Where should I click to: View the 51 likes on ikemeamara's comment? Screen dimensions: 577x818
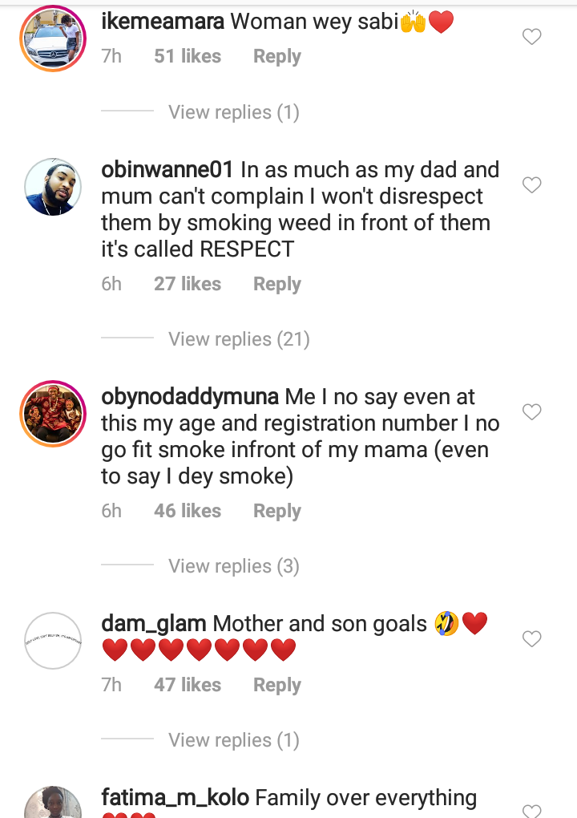tap(187, 57)
